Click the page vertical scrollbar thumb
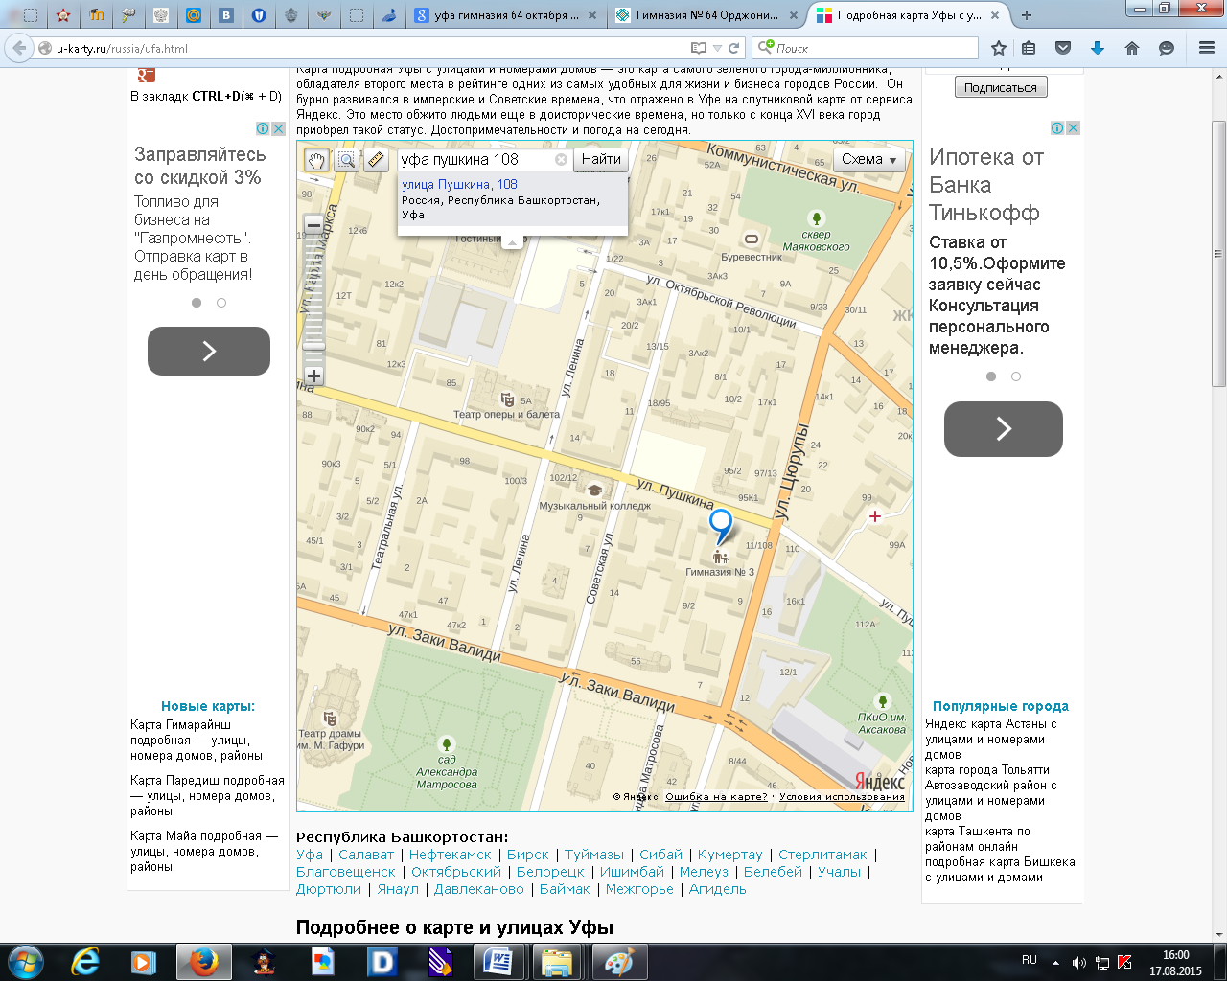This screenshot has width=1227, height=981. (1219, 254)
